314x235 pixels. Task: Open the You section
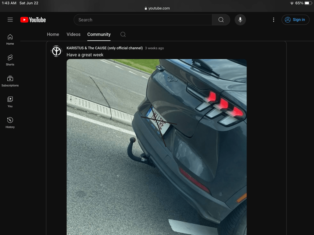10,102
